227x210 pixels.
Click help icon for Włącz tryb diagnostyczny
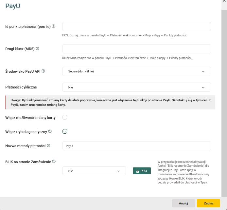click(x=50, y=131)
